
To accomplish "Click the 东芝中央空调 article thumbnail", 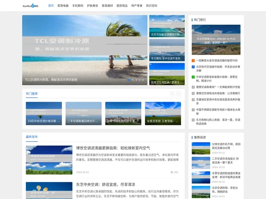I will click(x=49, y=191).
